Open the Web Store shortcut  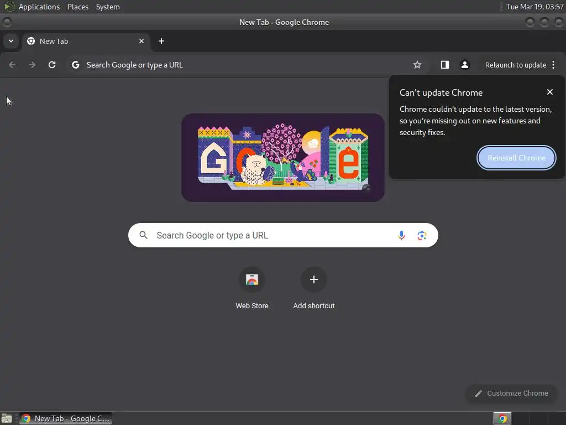click(x=252, y=279)
